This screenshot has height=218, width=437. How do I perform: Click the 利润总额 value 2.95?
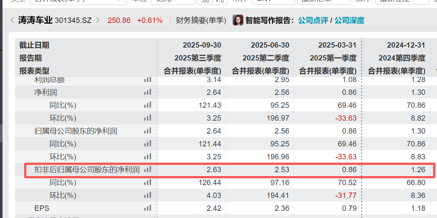(282, 79)
